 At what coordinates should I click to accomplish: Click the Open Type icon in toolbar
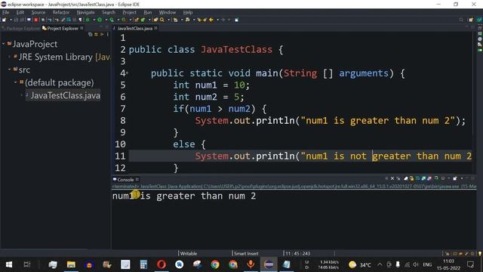155,20
